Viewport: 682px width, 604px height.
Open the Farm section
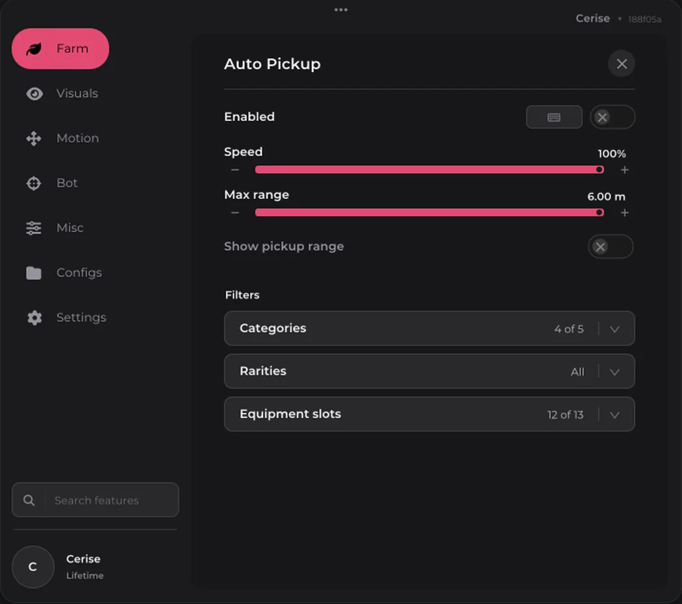tap(60, 49)
